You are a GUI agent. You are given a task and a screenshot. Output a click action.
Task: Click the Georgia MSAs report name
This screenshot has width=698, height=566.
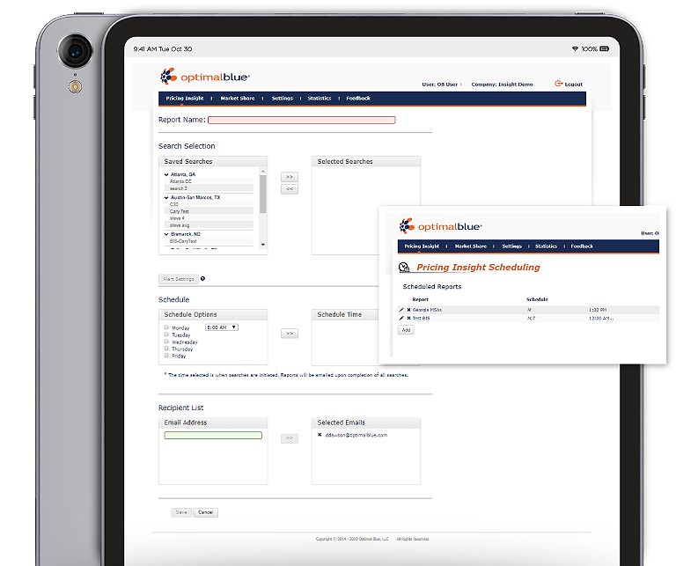(427, 310)
